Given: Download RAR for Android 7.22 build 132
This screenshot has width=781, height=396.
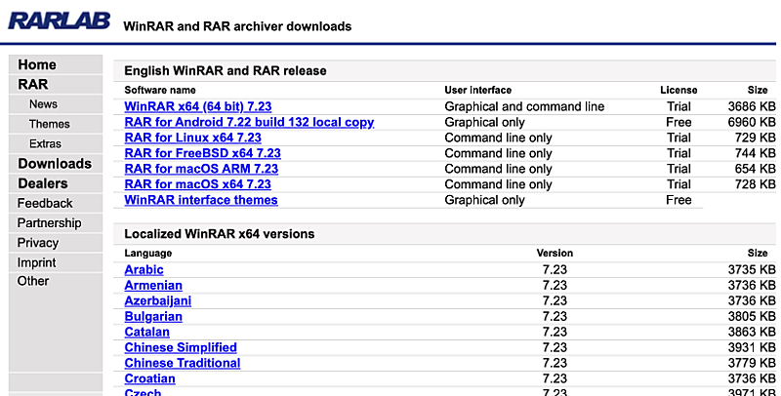Looking at the screenshot, I should (x=249, y=122).
